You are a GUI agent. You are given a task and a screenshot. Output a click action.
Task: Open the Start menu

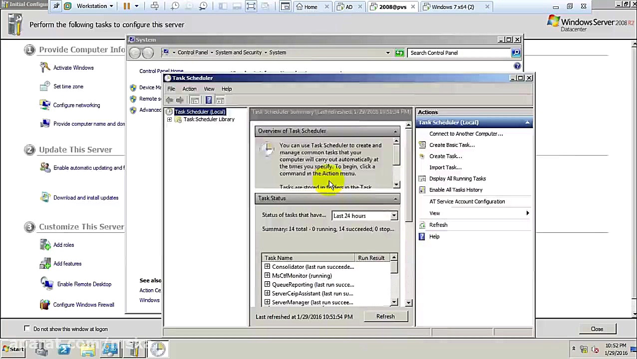(13, 349)
